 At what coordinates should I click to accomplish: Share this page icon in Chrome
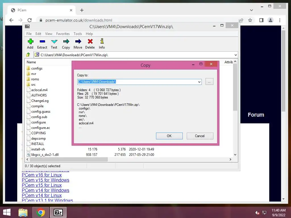(241, 20)
